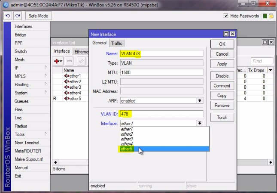The image size is (277, 193).
Task: Click the left arrow of the horizontal scrollbar
Action: coord(56,162)
